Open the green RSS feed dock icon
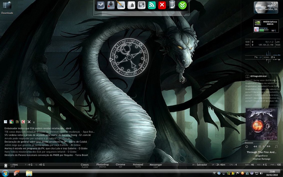Image resolution: width=283 pixels, height=177 pixels. pos(152,5)
